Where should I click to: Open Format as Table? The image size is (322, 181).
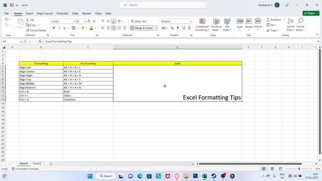216,25
